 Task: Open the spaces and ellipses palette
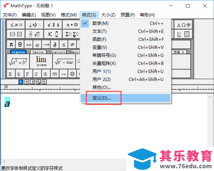(x=35, y=25)
